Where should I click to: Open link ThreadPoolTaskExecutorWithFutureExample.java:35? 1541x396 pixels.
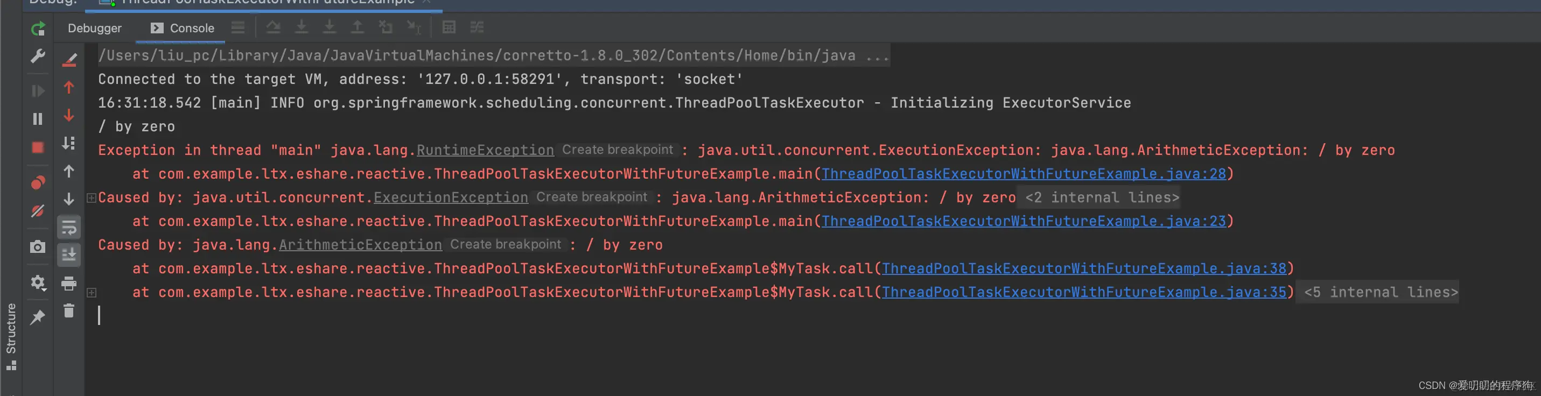[x=1084, y=293]
